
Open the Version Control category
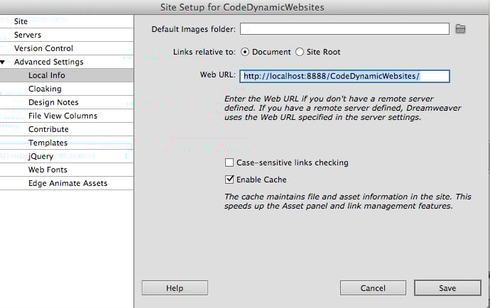pyautogui.click(x=67, y=48)
